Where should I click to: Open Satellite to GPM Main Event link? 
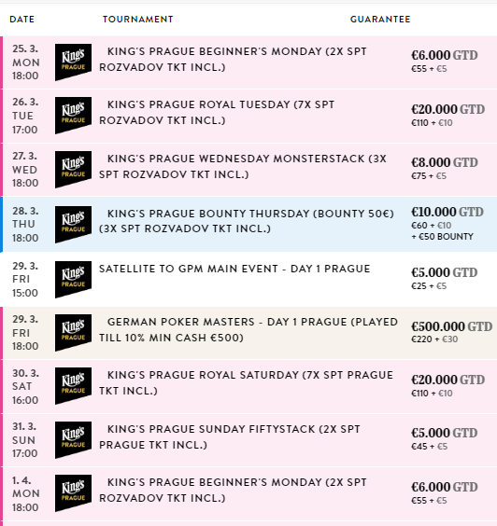click(234, 269)
